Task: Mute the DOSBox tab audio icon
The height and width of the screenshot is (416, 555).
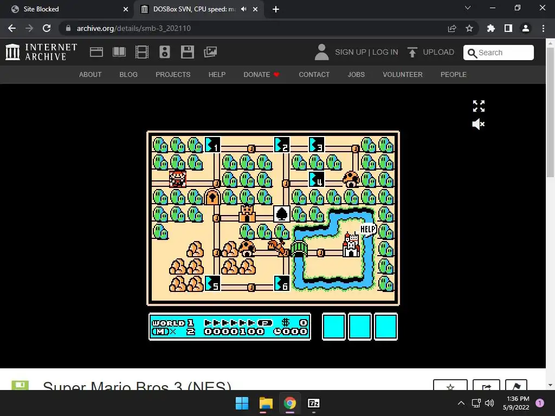Action: point(244,9)
